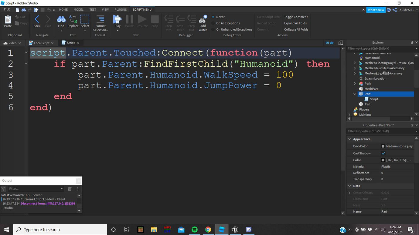This screenshot has height=235, width=419.
Task: Open the VIEW ribbon tab
Action: tap(105, 9)
